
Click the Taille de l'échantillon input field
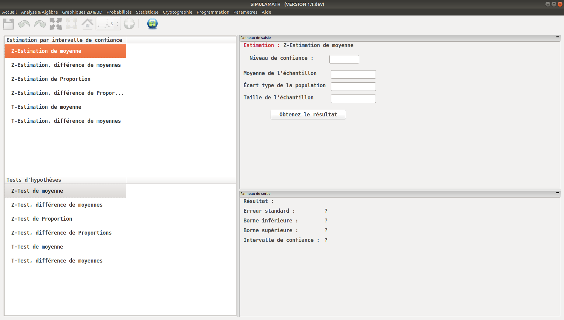(x=353, y=99)
